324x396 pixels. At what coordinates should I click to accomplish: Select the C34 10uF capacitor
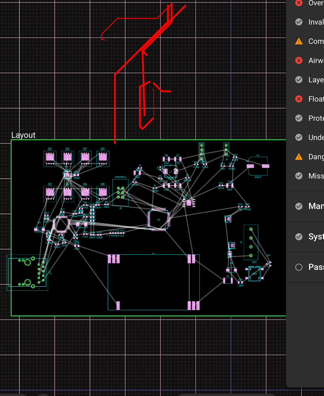(x=230, y=186)
